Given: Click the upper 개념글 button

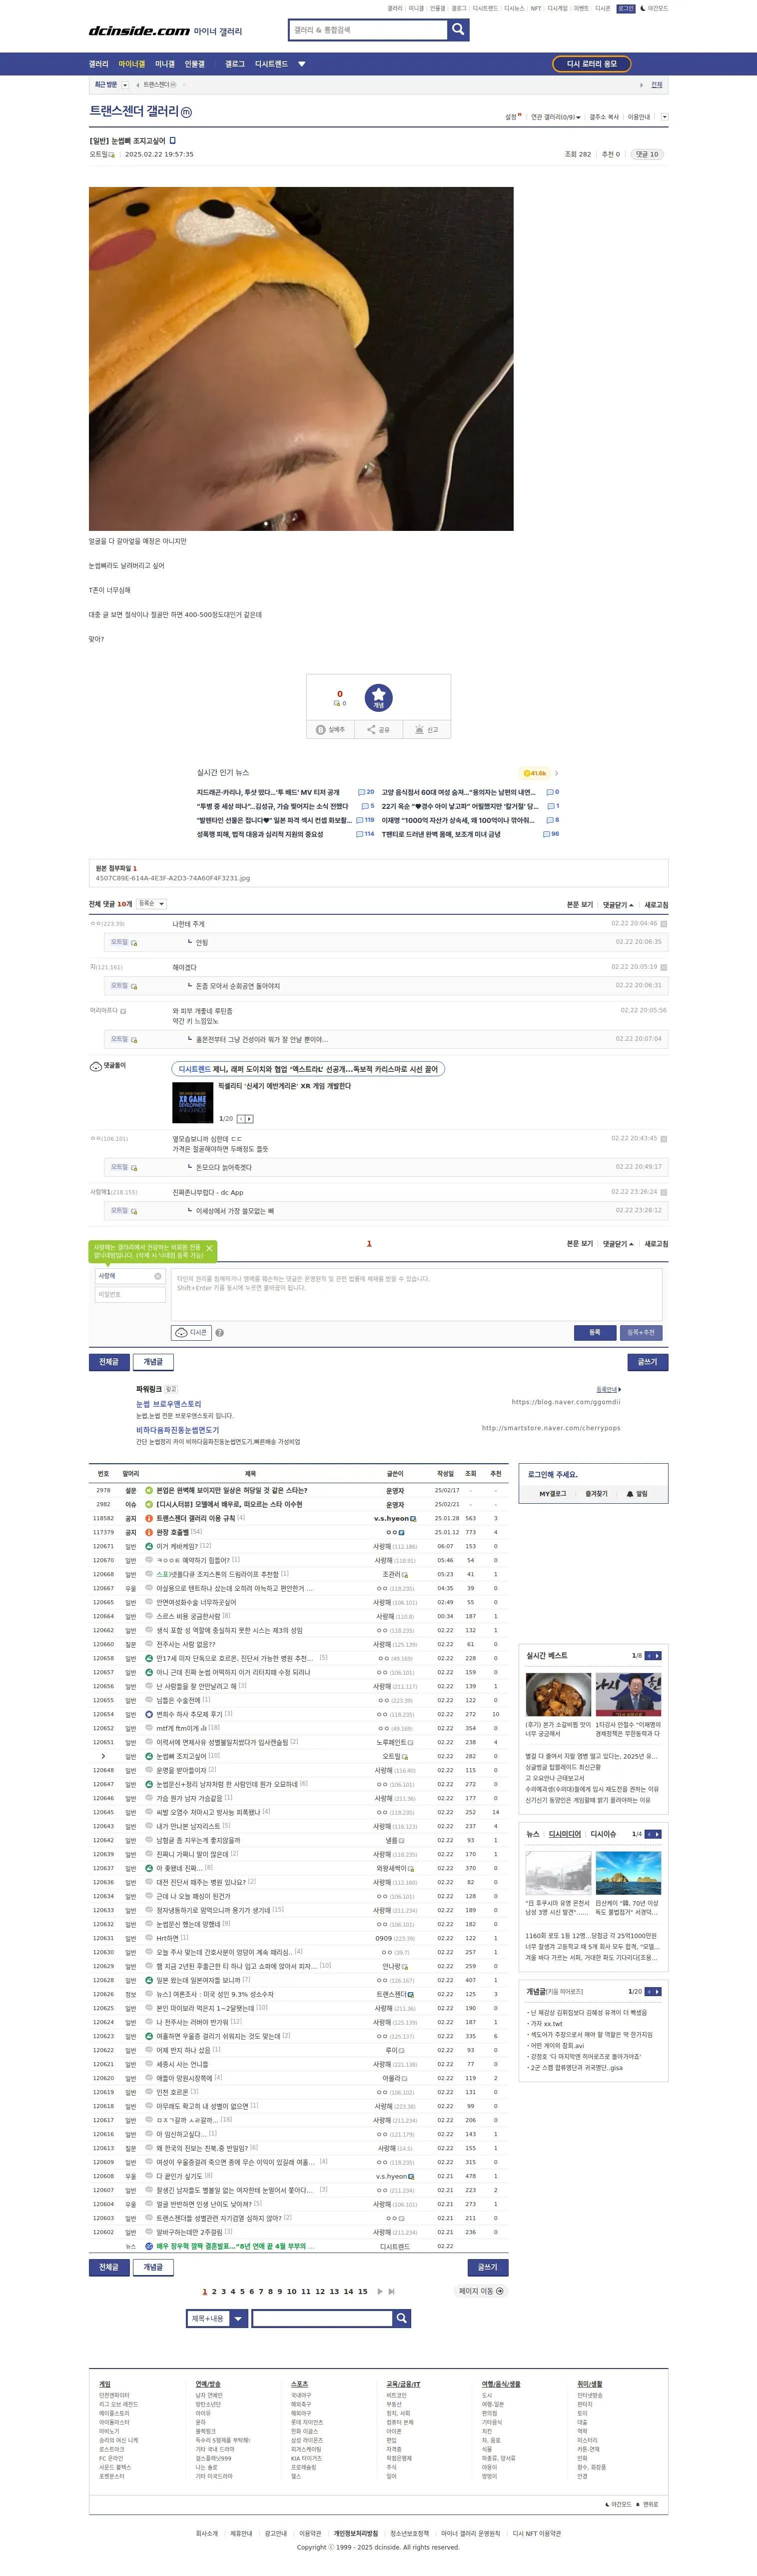Looking at the screenshot, I should click(x=153, y=1362).
